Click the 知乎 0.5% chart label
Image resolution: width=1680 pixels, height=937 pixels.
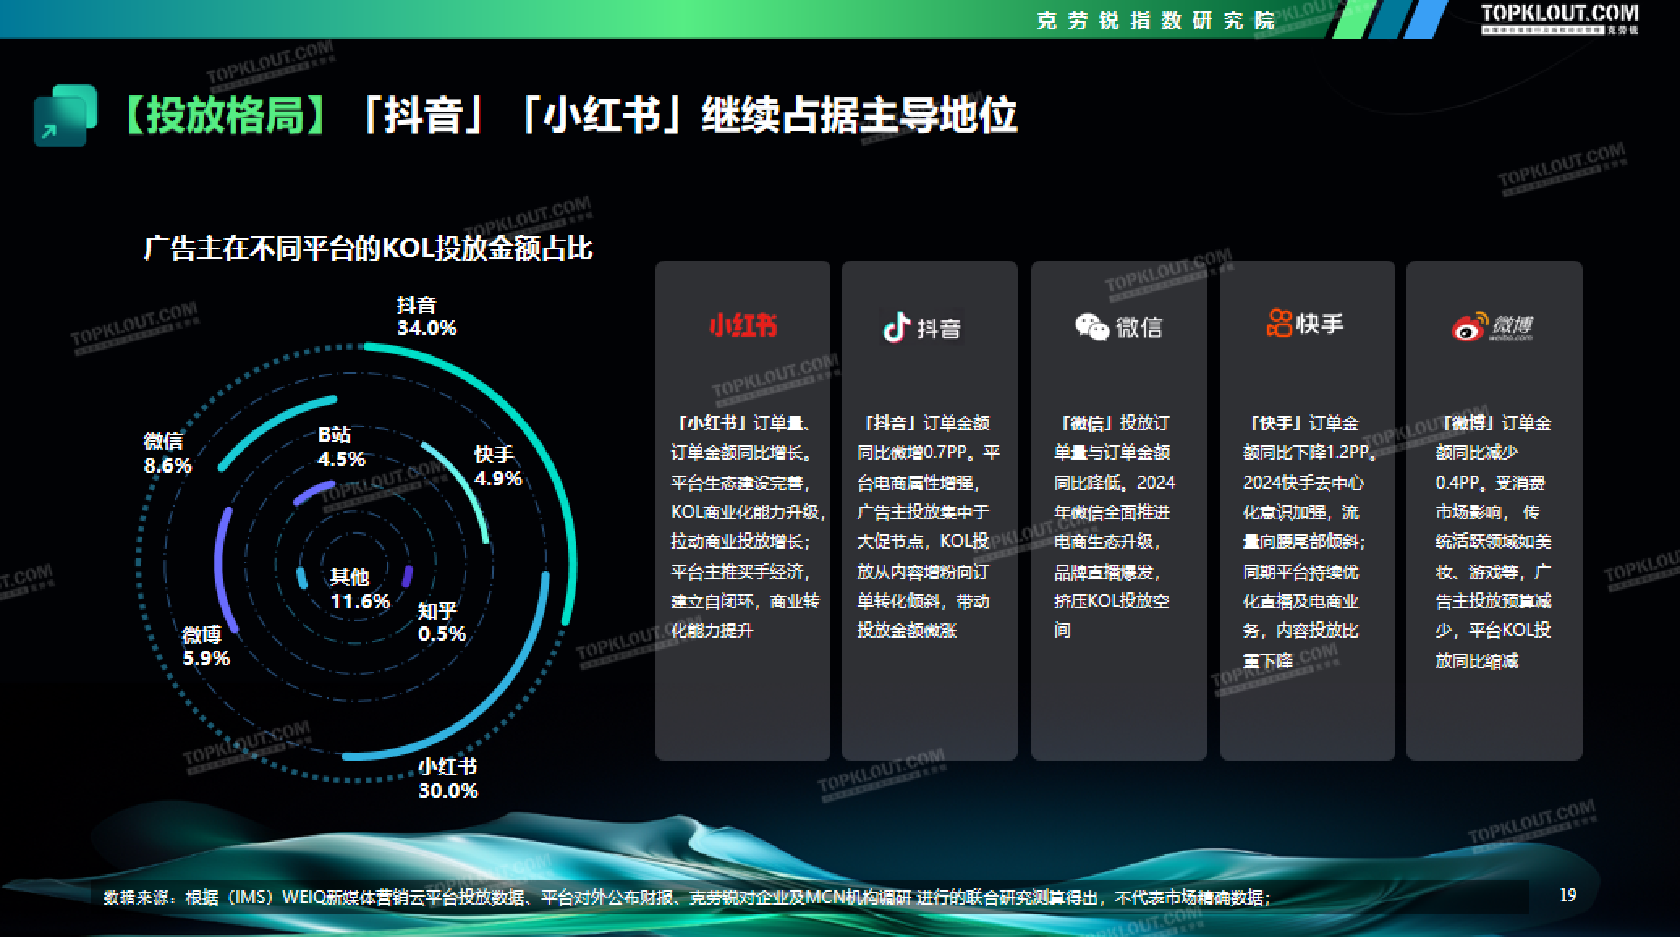coord(442,622)
